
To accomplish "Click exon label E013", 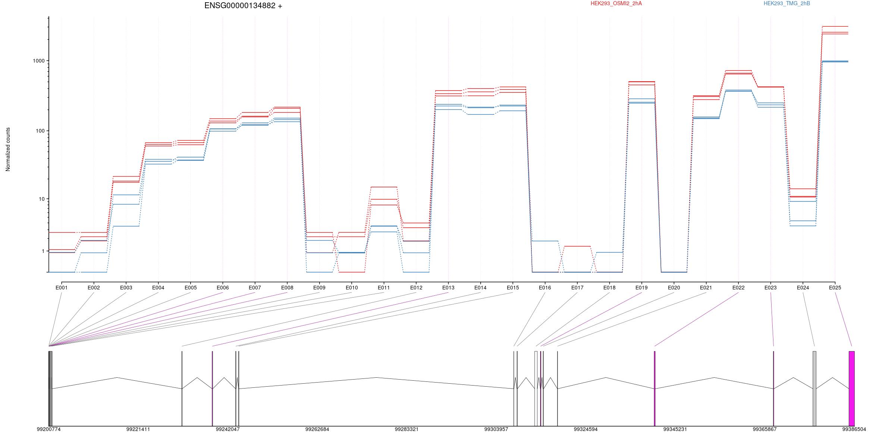I will (x=448, y=288).
